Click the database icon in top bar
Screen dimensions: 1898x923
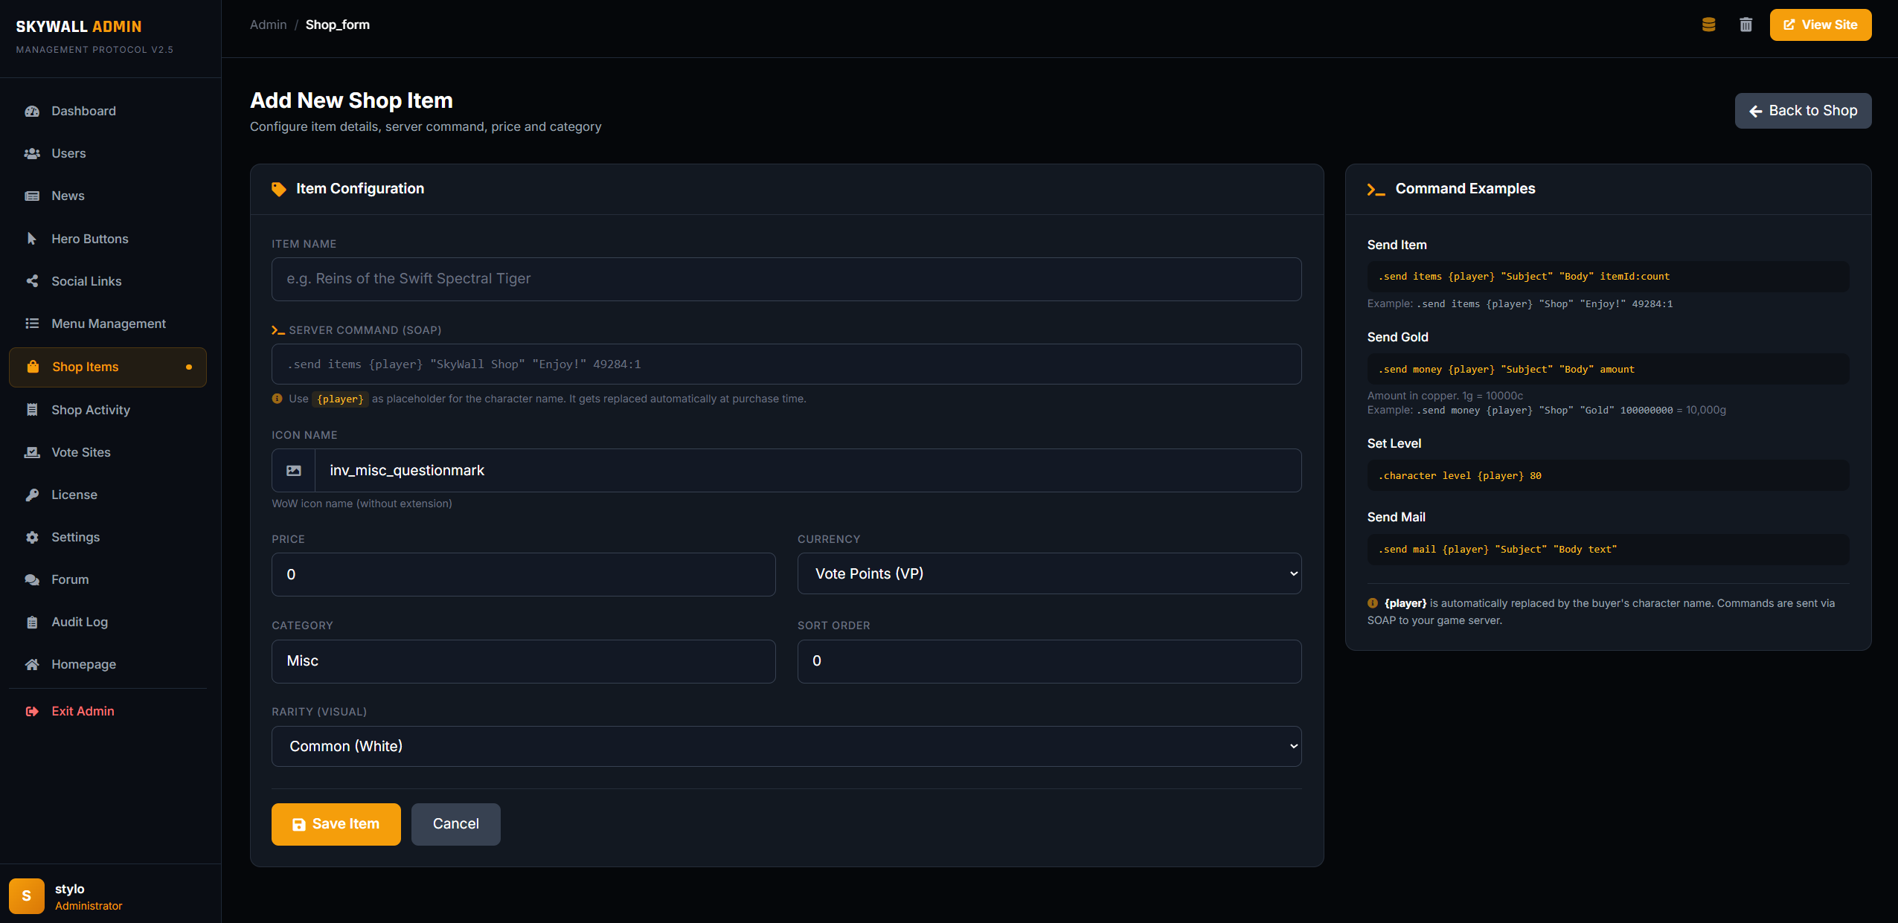[1708, 25]
